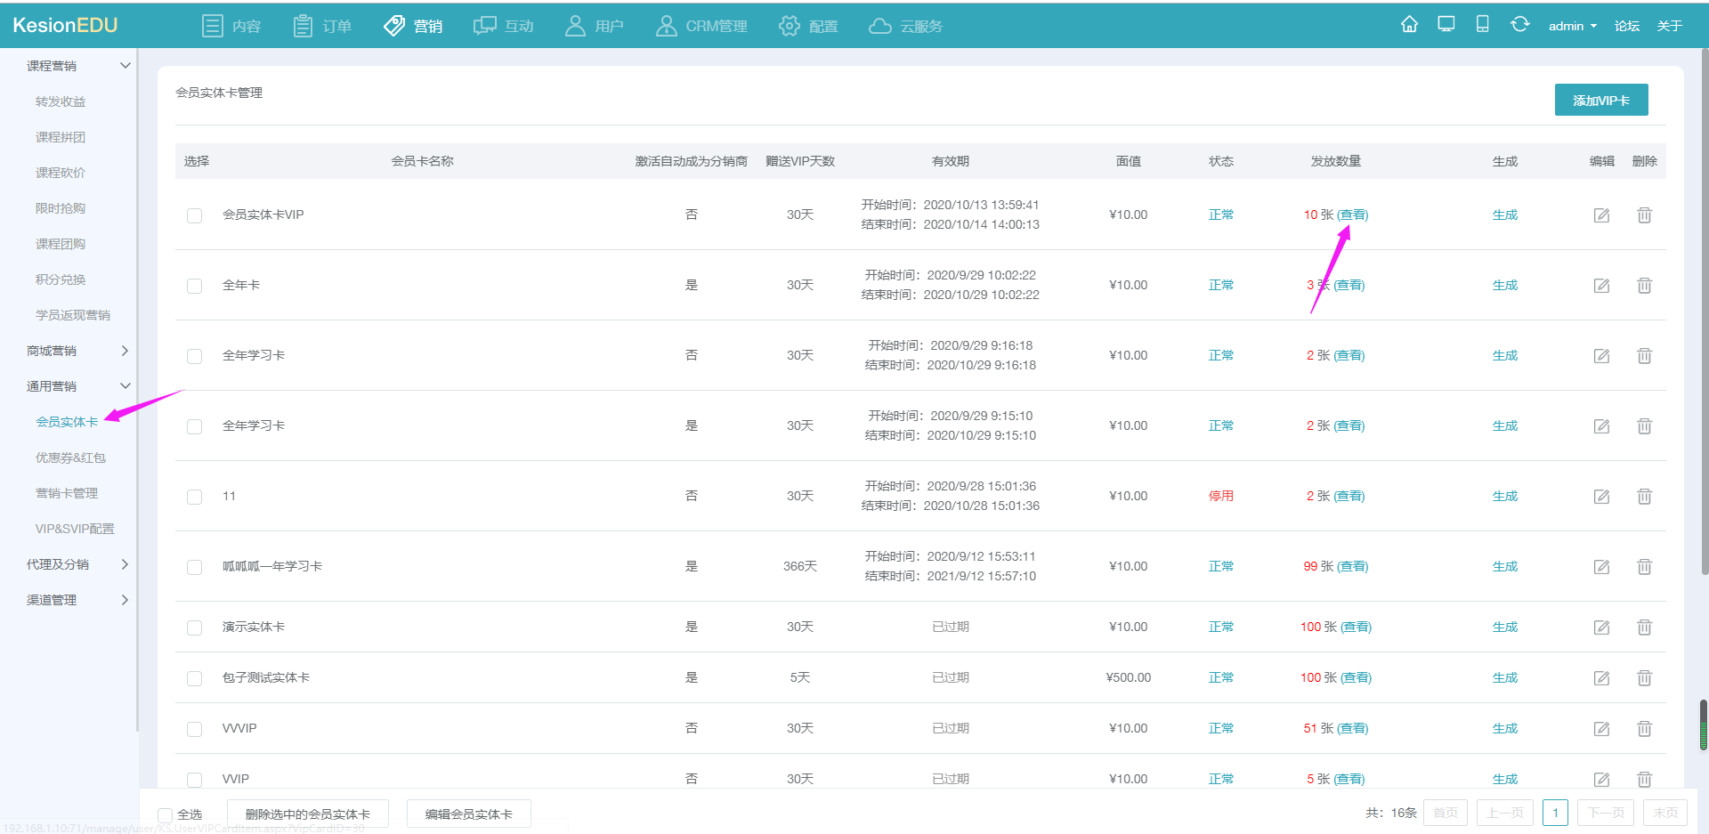This screenshot has width=1709, height=834.
Task: Tick the 全选 select-all checkbox
Action: [166, 814]
